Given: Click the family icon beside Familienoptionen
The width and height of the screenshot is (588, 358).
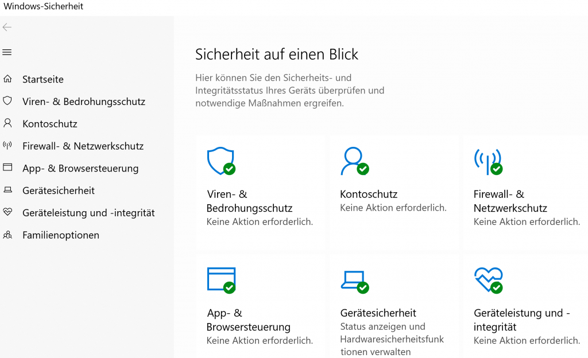Looking at the screenshot, I should point(7,235).
